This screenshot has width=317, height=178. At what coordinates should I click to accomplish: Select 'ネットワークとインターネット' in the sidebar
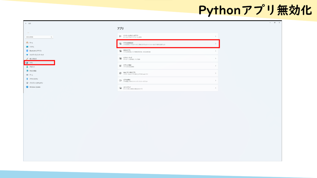pyautogui.click(x=39, y=55)
